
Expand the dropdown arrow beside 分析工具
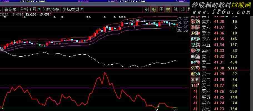[x=39, y=9]
